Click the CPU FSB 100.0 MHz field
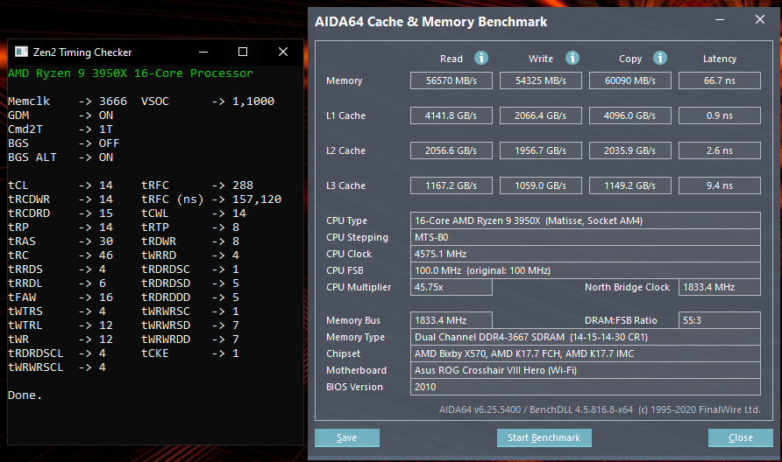 point(586,271)
